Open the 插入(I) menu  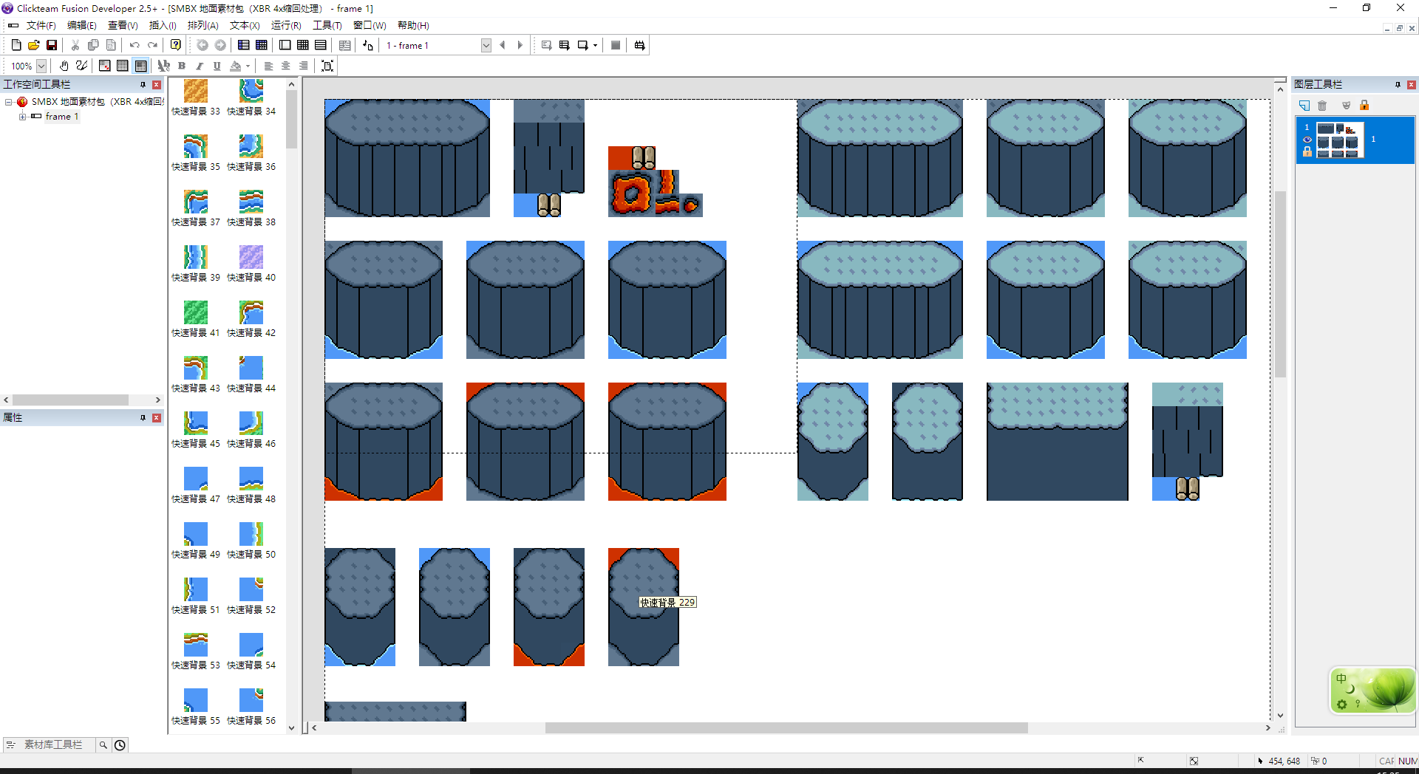coord(163,25)
